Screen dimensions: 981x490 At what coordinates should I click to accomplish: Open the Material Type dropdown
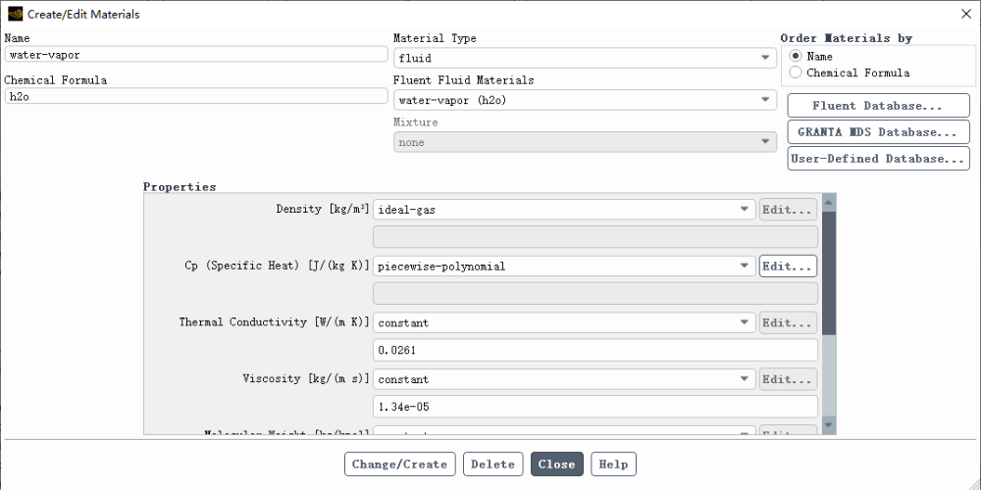(x=585, y=59)
